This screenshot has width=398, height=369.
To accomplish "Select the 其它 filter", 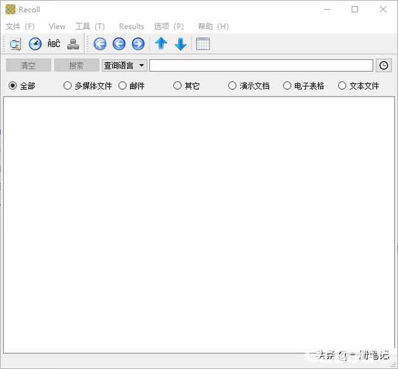I will (187, 86).
